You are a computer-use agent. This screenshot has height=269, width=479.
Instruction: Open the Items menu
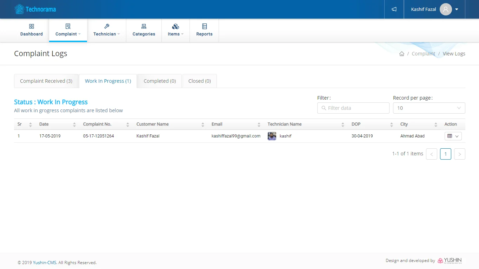pyautogui.click(x=175, y=30)
